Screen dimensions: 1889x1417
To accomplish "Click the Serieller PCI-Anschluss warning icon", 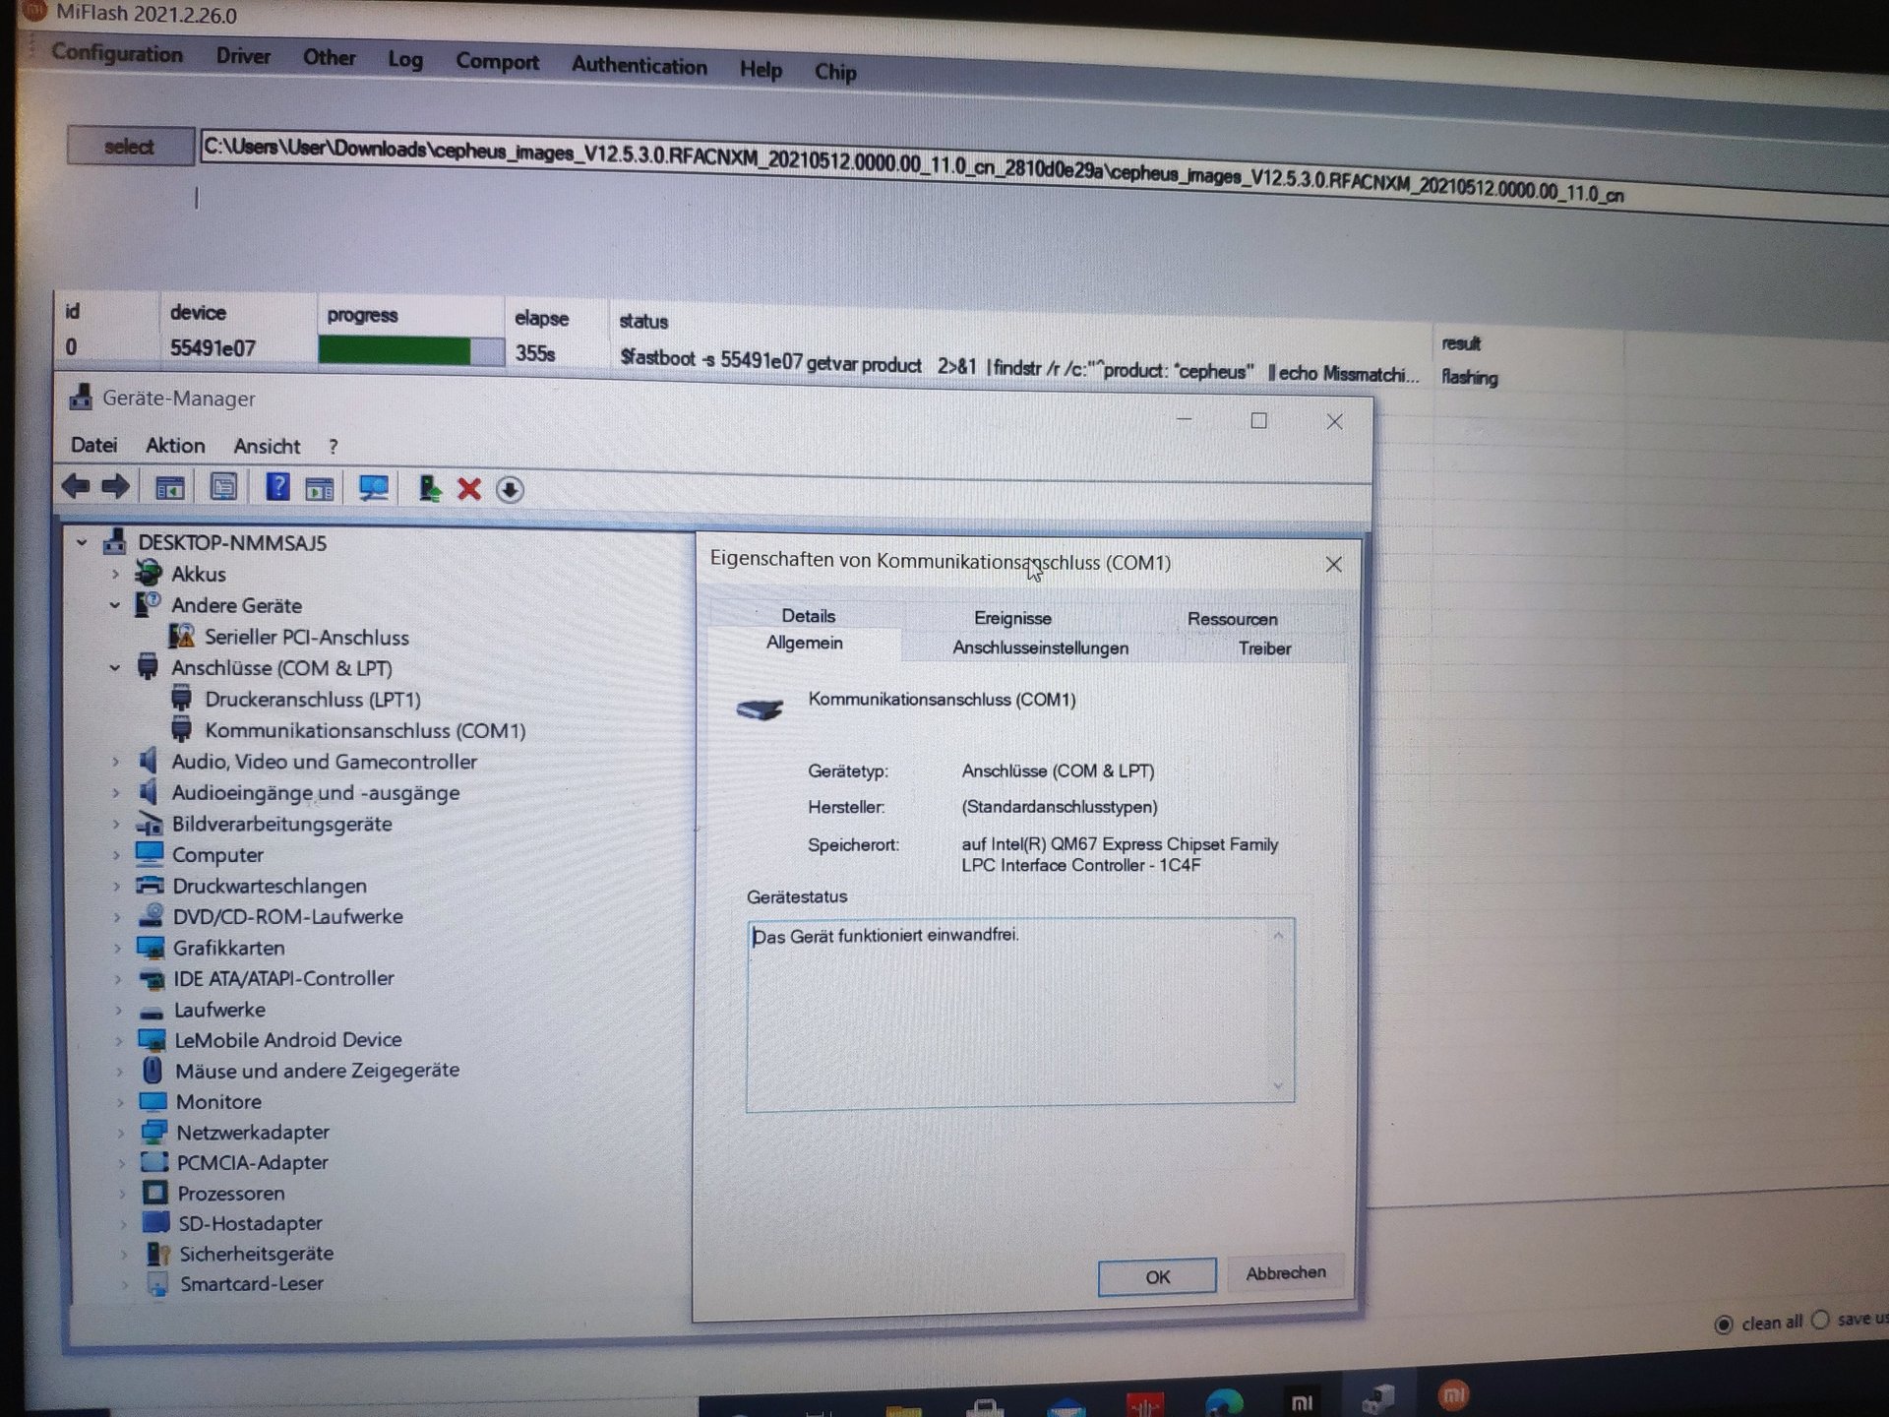I will 181,636.
